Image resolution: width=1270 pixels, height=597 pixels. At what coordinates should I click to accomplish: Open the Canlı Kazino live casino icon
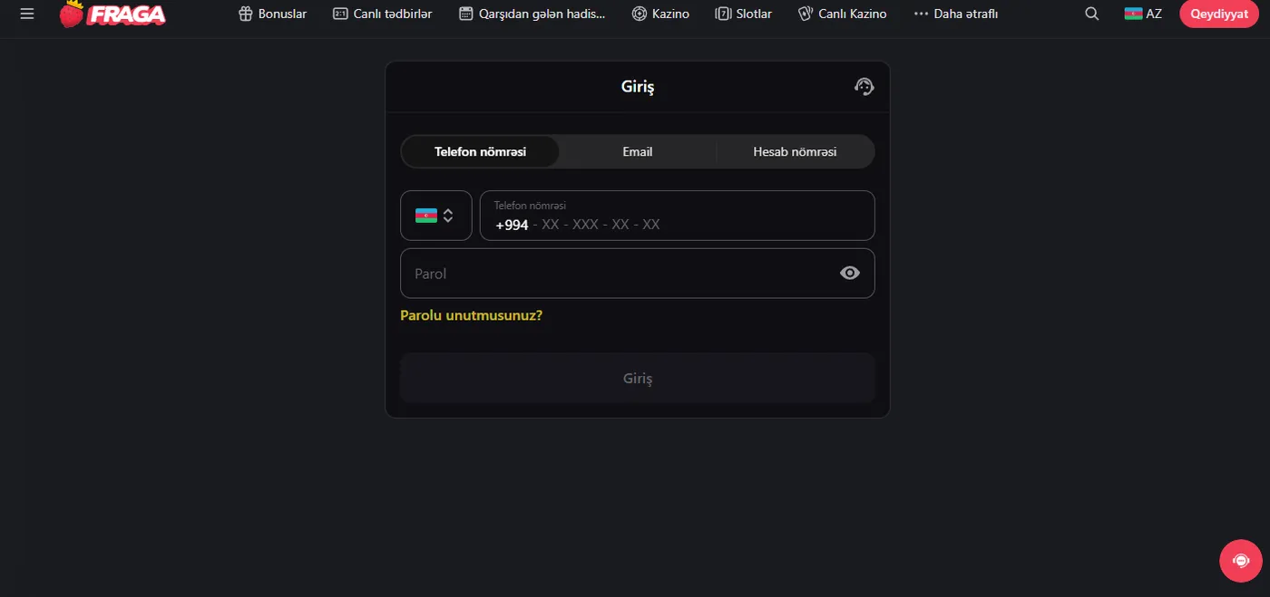pos(804,14)
